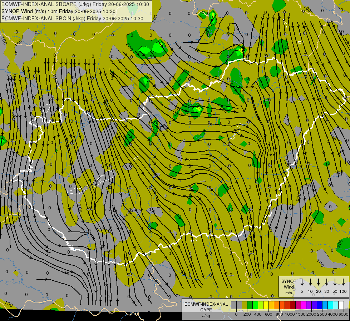Click the Wind label in SYNOP legend

tap(289, 287)
